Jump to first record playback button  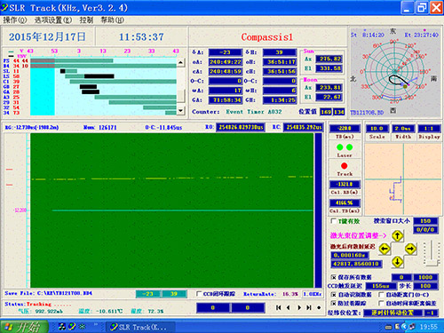(278, 308)
